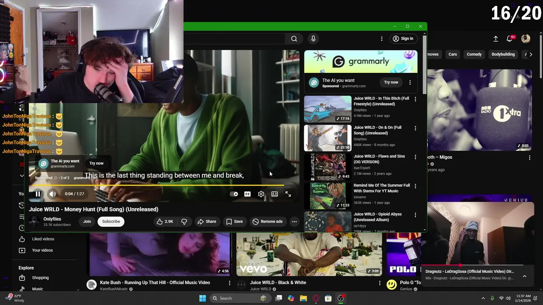This screenshot has width=543, height=305.
Task: Start voice search with the microphone
Action: click(x=313, y=39)
